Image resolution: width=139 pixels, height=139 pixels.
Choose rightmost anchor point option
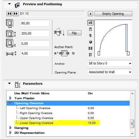pyautogui.click(x=73, y=53)
